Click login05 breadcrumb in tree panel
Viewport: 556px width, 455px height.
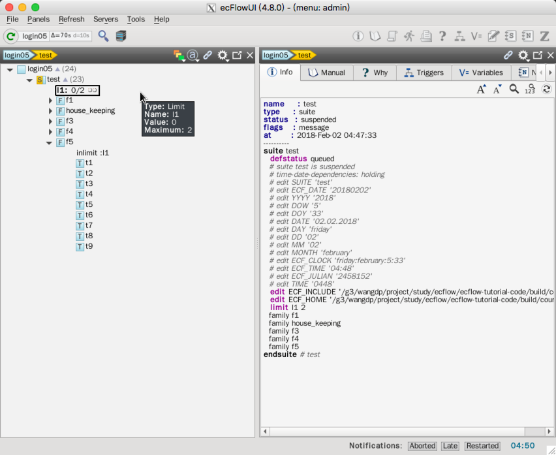17,55
